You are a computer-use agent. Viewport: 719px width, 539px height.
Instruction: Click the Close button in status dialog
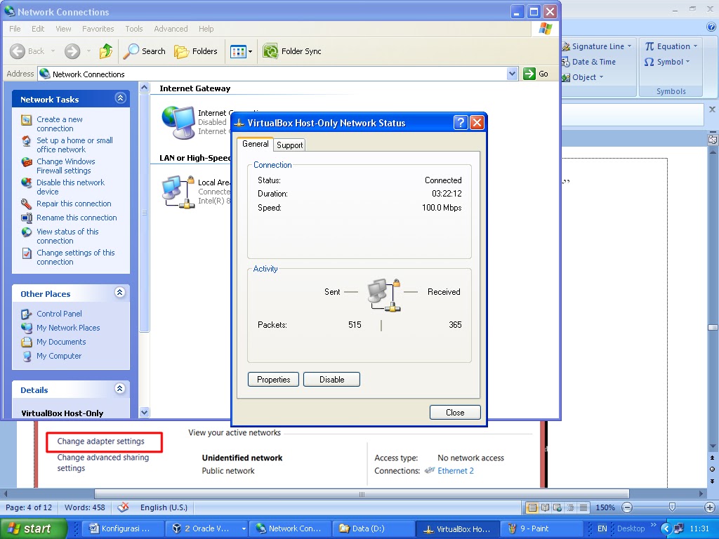455,413
